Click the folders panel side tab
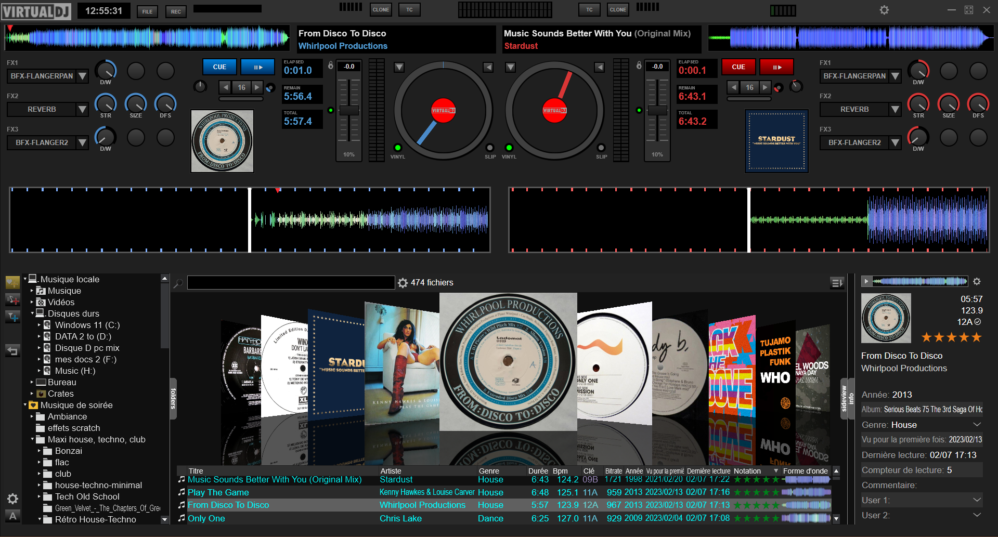 (x=173, y=399)
